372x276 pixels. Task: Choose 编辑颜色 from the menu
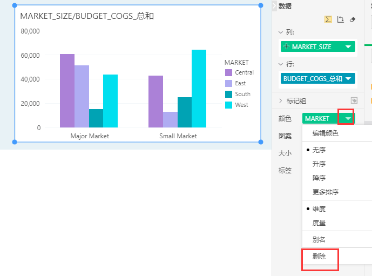[x=326, y=133]
